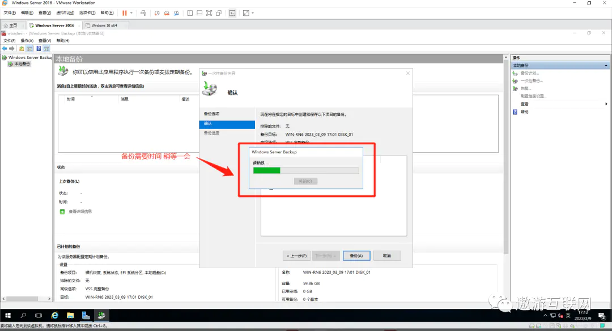Image resolution: width=612 pixels, height=331 pixels.
Task: Click the main pane vertical scrollbar
Action: 506,156
